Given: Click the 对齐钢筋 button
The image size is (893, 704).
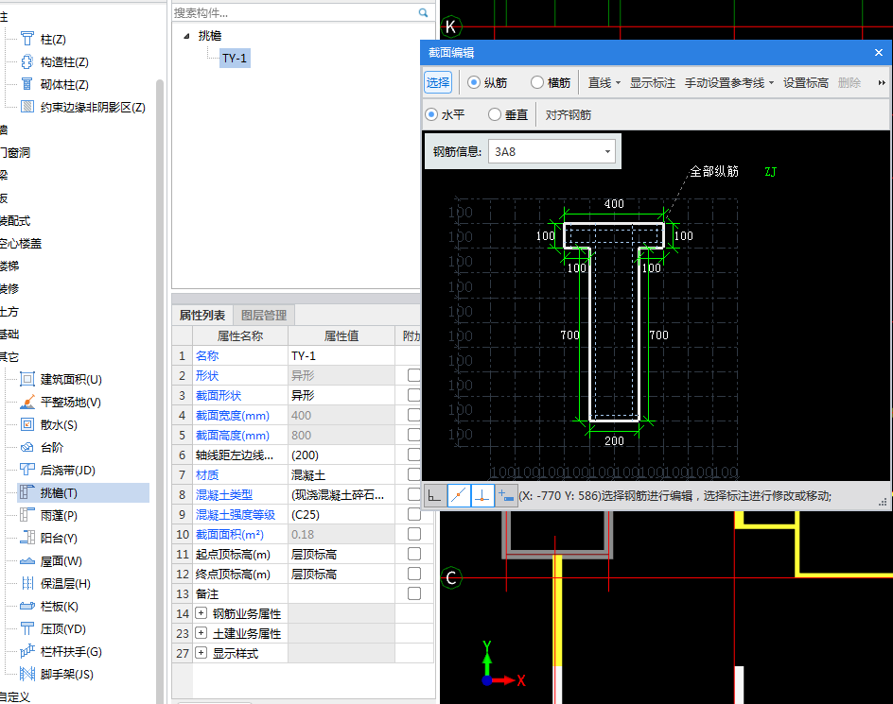Looking at the screenshot, I should (x=568, y=115).
